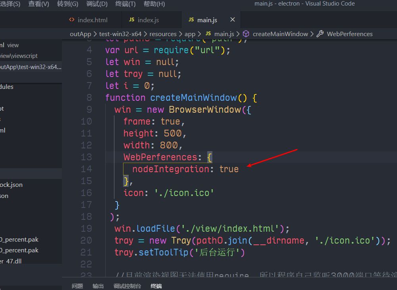Click the wrench icon before WebPerferences

pyautogui.click(x=320, y=34)
